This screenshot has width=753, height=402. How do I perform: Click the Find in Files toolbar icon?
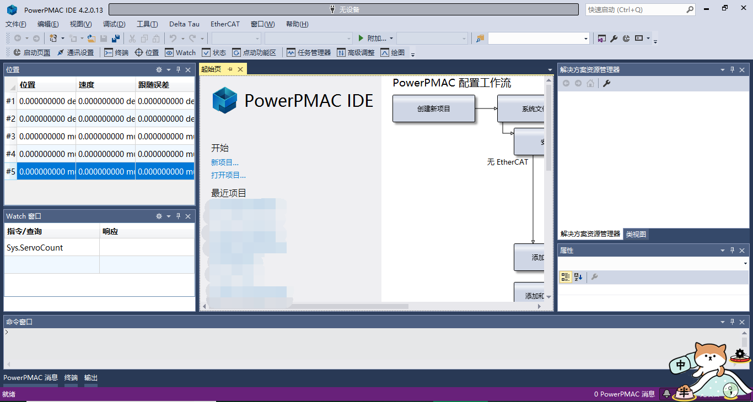480,39
